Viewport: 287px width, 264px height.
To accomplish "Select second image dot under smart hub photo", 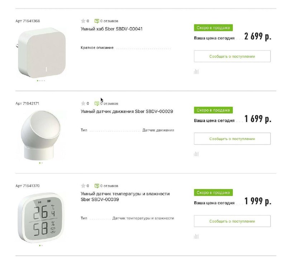I will click(x=40, y=81).
